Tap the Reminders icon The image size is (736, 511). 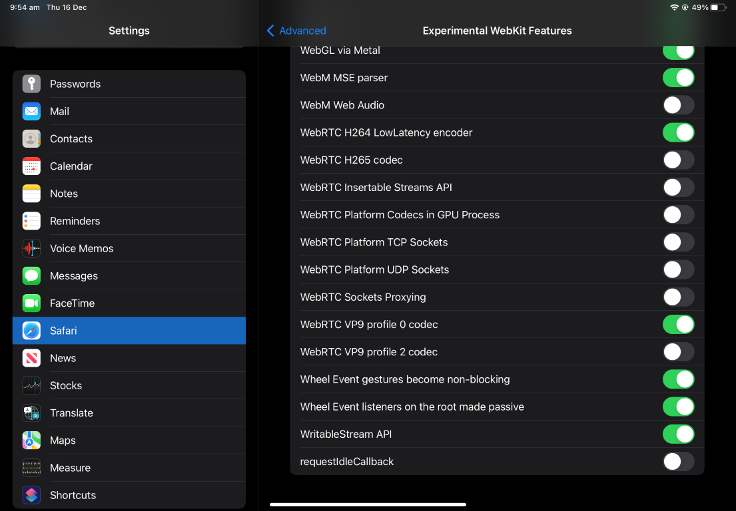(31, 221)
